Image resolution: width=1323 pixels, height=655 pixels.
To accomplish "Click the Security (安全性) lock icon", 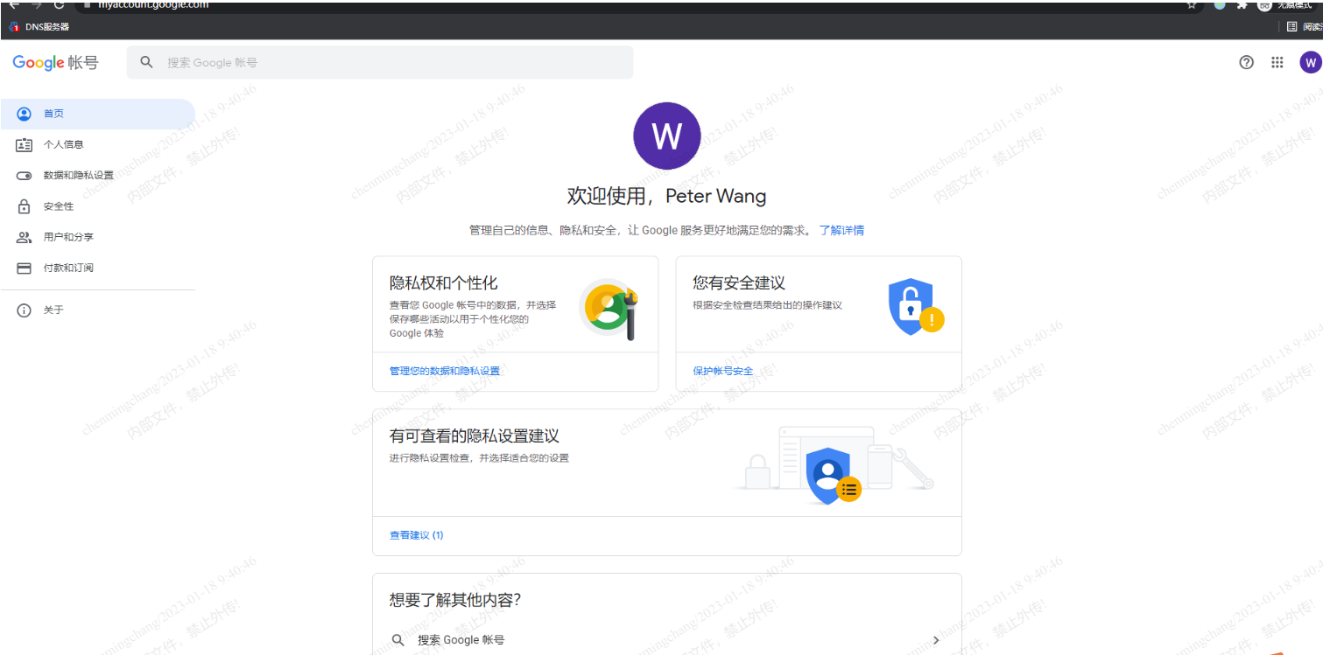I will pyautogui.click(x=24, y=206).
